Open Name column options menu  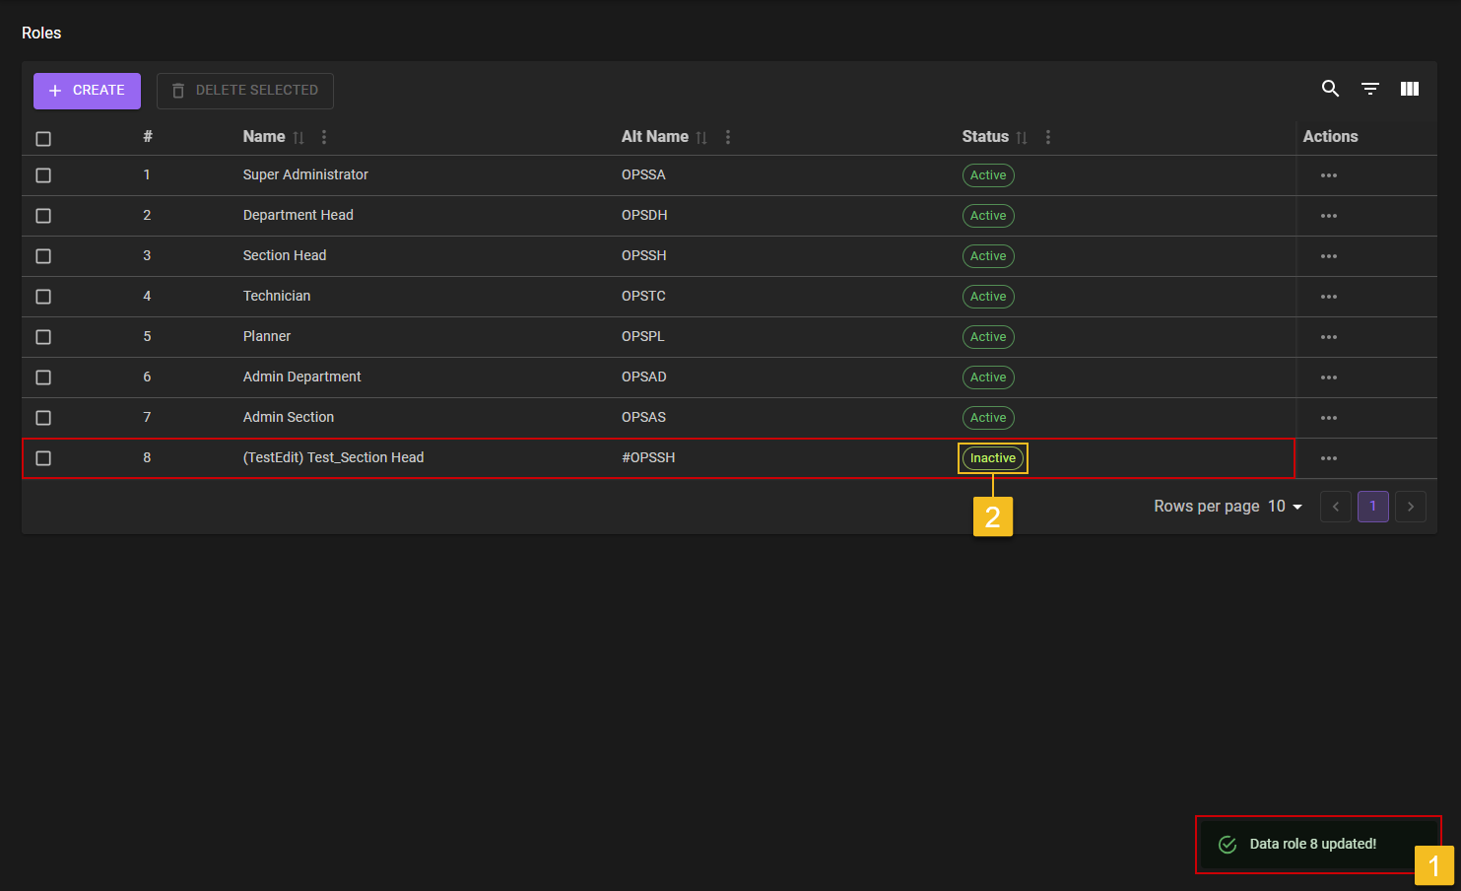pyautogui.click(x=324, y=138)
